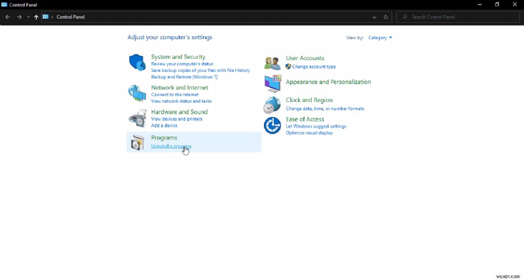Click View devices and printers
524x280 pixels.
coord(176,119)
